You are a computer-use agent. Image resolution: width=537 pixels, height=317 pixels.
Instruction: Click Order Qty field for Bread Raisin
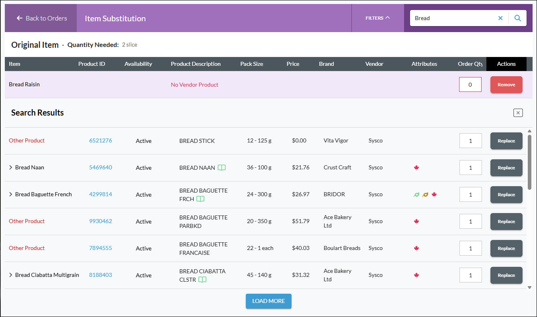[470, 85]
